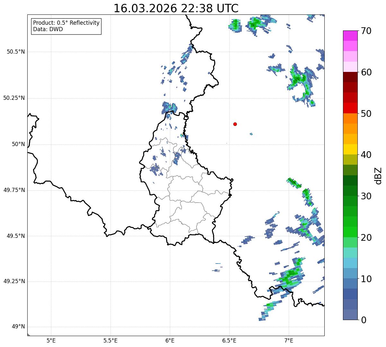Click 'Product: 0.5° Reflectivity' text
Screen dimensions: 386x347
(x=66, y=23)
